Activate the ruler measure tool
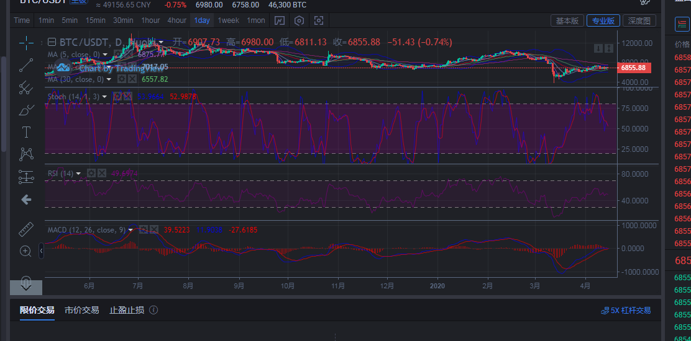The width and height of the screenshot is (691, 341). (26, 229)
